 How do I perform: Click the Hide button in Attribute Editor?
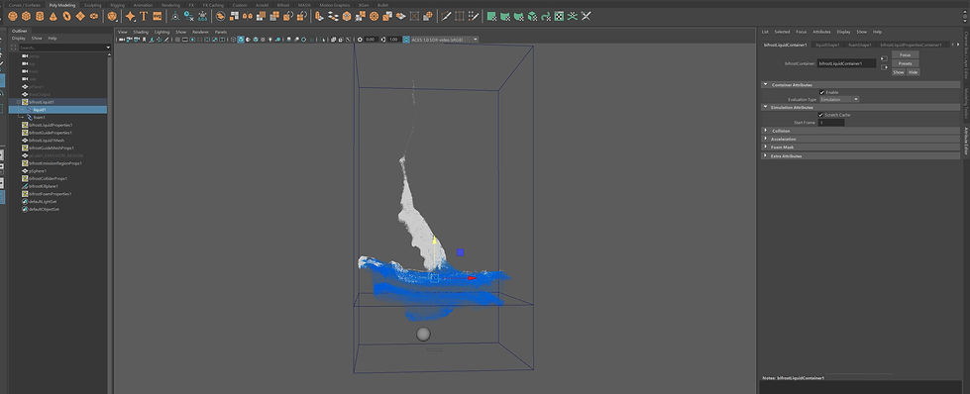914,72
